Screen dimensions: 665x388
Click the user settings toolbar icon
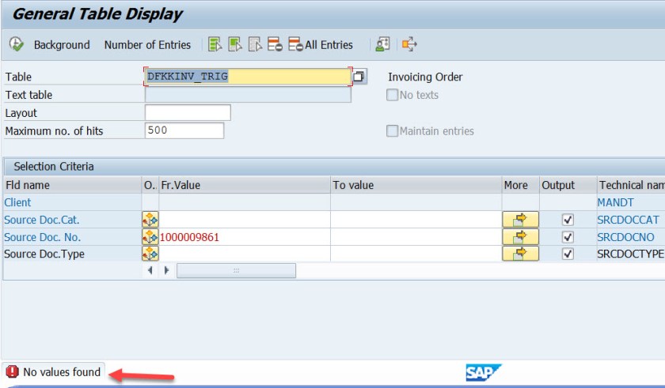(x=382, y=44)
